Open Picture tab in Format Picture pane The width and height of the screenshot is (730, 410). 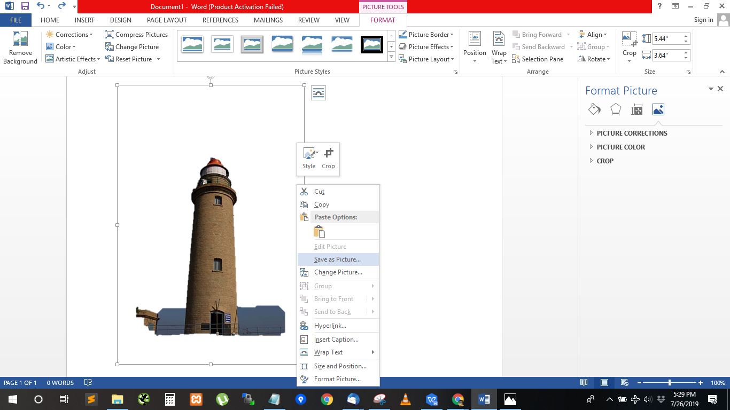658,109
